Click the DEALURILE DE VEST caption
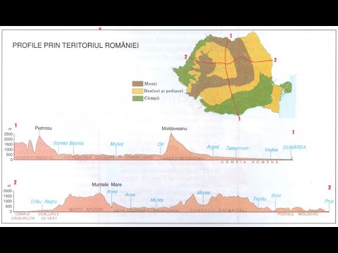The image size is (338, 253). point(49,216)
